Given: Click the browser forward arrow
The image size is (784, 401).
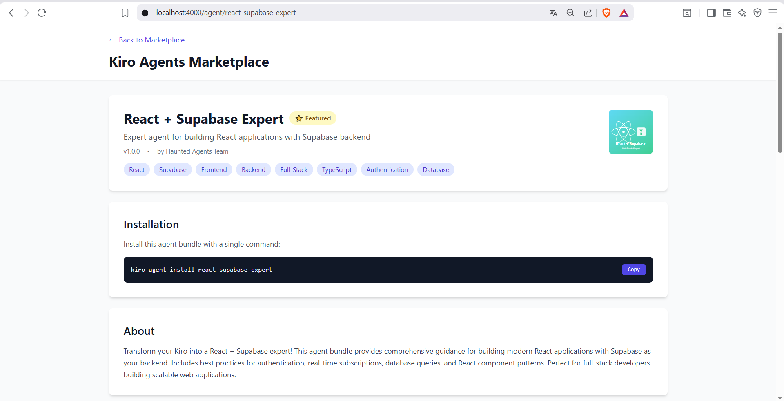Looking at the screenshot, I should pyautogui.click(x=27, y=13).
